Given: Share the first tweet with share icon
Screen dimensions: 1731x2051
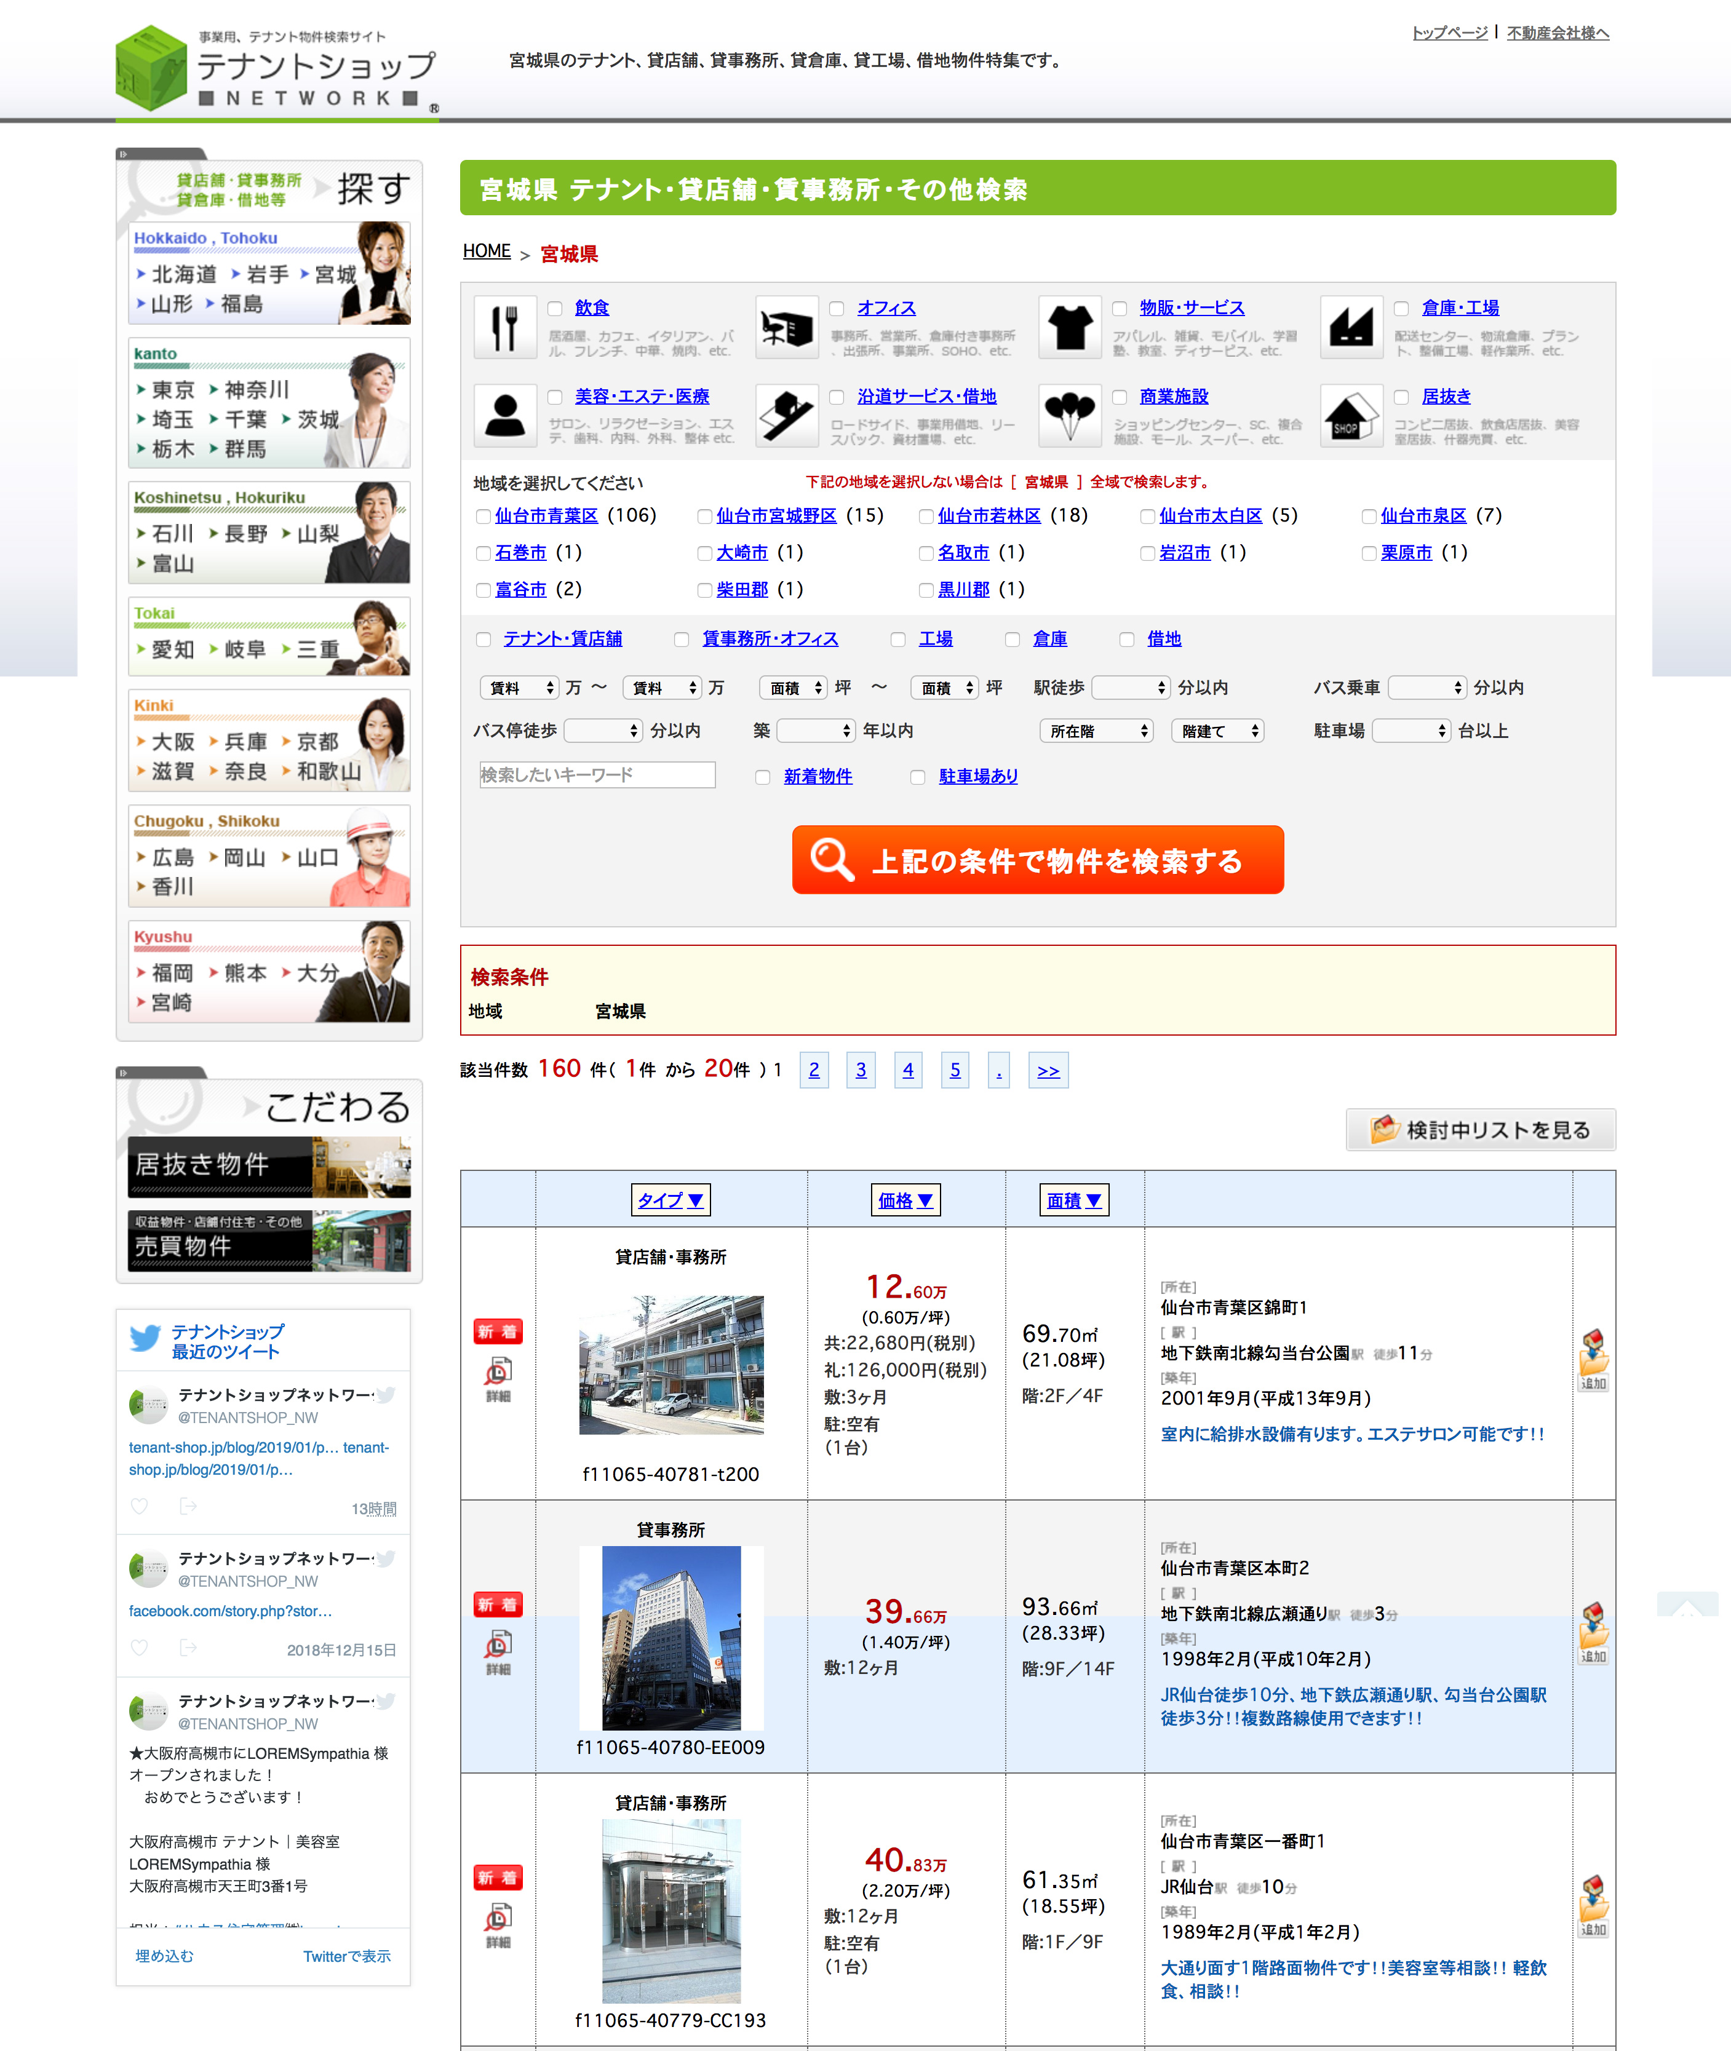Looking at the screenshot, I should [188, 1506].
